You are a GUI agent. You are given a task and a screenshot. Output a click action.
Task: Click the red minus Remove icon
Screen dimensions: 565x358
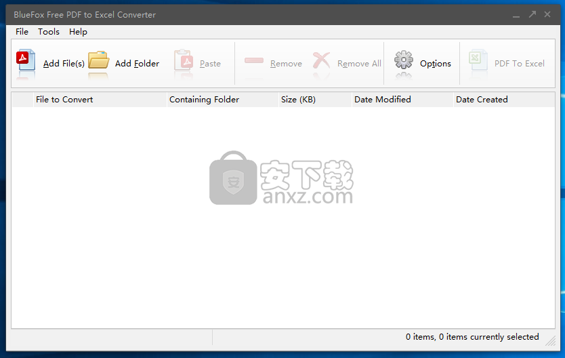point(254,60)
